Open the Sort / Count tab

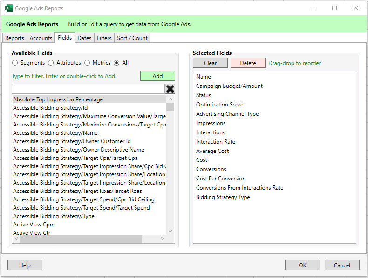[132, 38]
